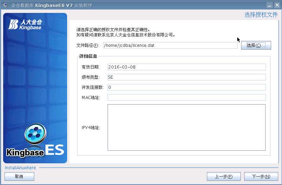This screenshot has height=185, width=282.
Task: Click the Kingbase ES wordmark at bottom left
Action: pos(35,151)
